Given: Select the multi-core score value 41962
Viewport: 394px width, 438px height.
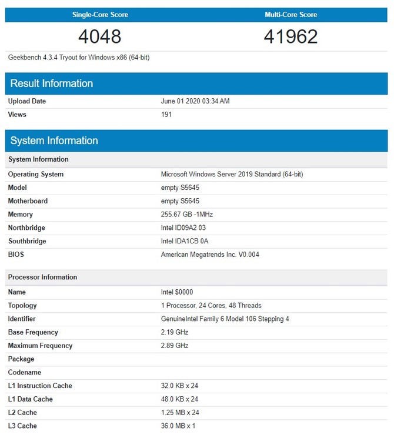Looking at the screenshot, I should 291,36.
